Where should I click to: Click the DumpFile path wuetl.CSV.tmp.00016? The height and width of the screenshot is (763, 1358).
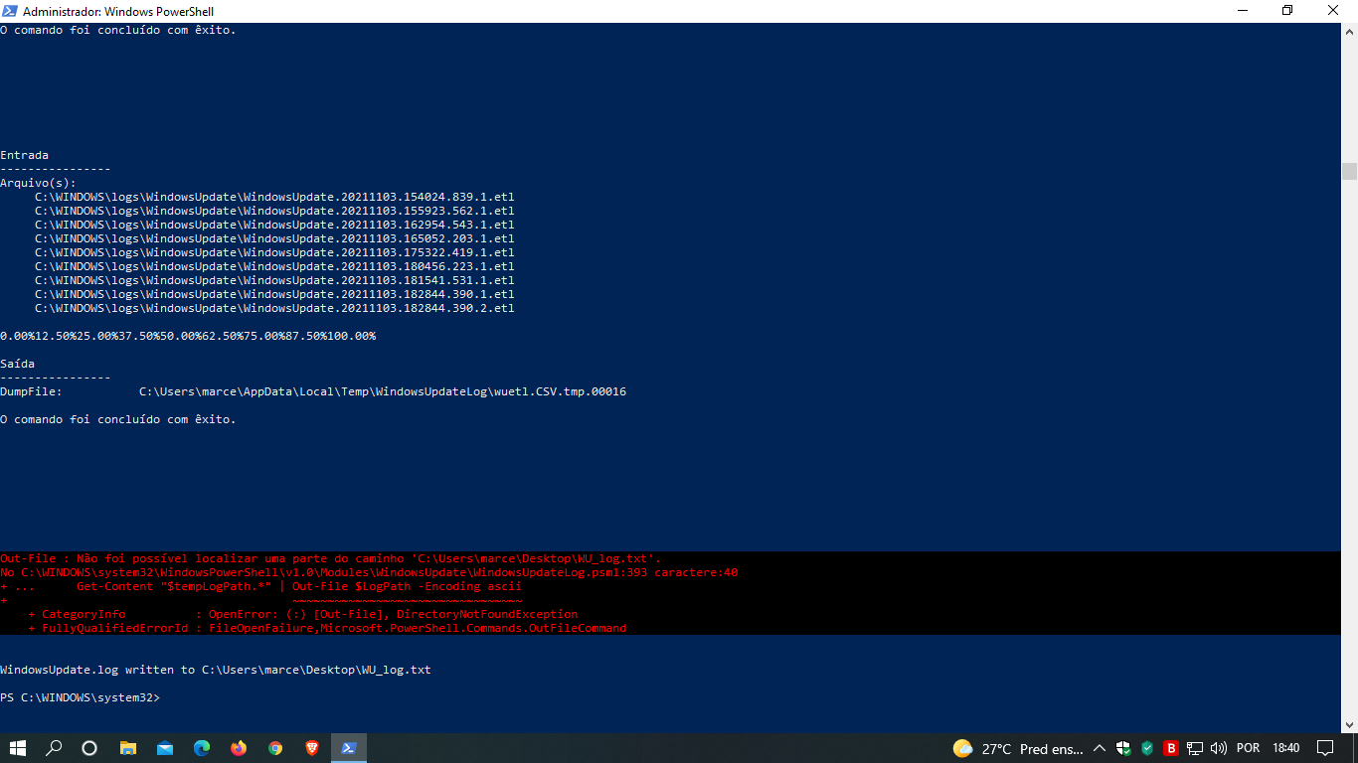383,391
